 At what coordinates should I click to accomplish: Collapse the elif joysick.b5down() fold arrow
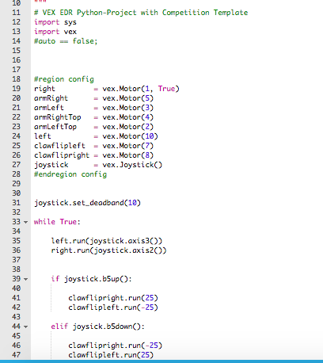click(x=25, y=327)
